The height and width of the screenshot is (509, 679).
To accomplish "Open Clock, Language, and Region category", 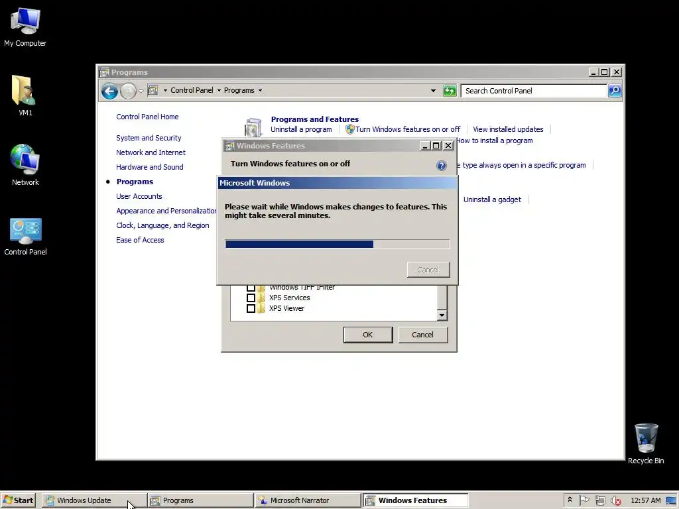I will coord(162,225).
